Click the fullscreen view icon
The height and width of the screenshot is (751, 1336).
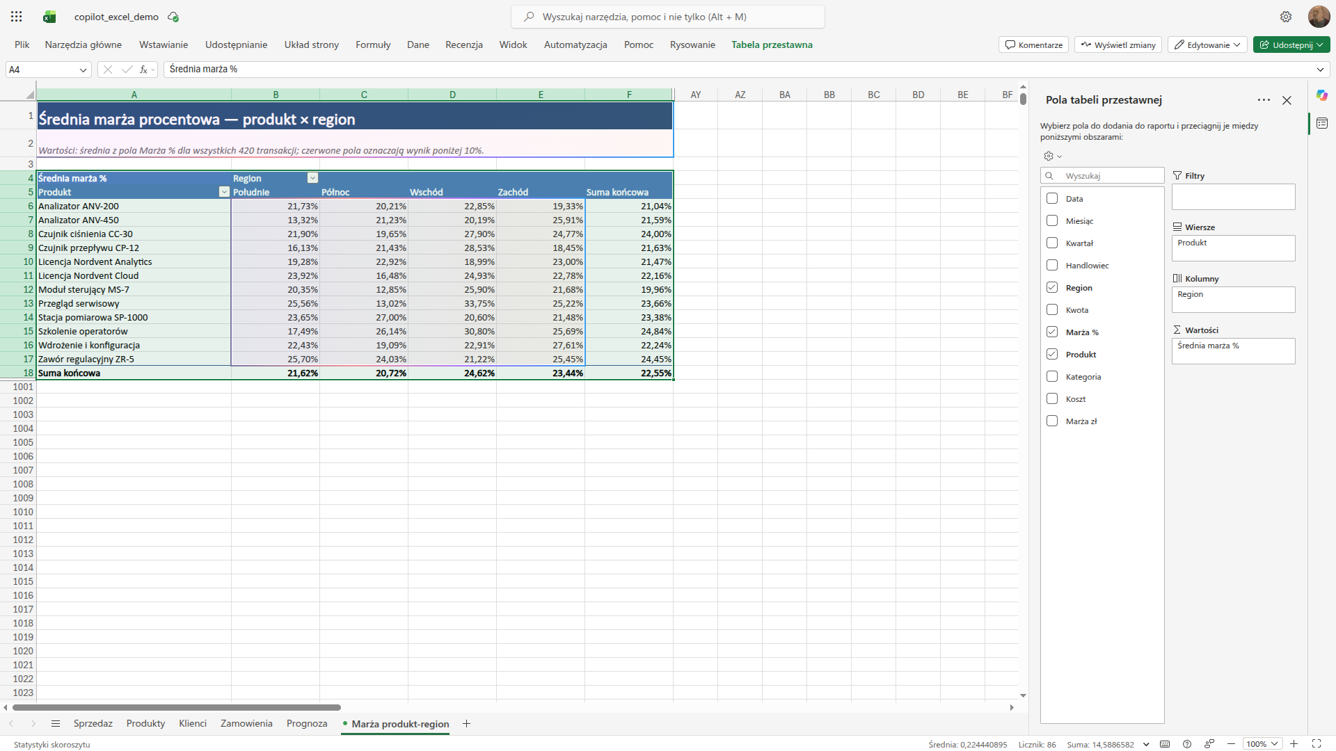[x=1317, y=744]
